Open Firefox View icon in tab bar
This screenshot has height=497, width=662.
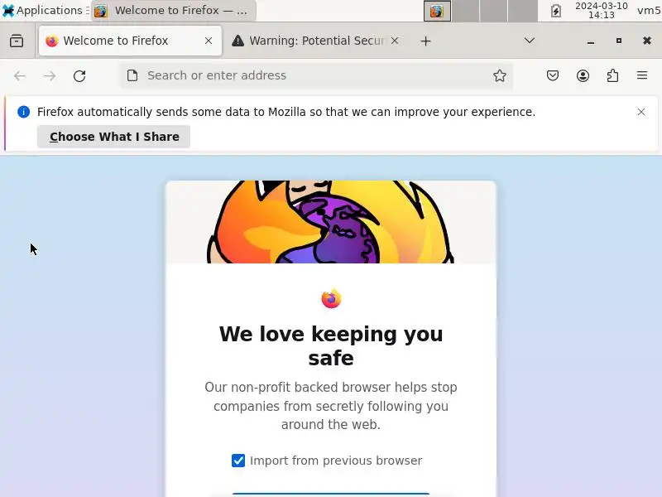tap(17, 41)
